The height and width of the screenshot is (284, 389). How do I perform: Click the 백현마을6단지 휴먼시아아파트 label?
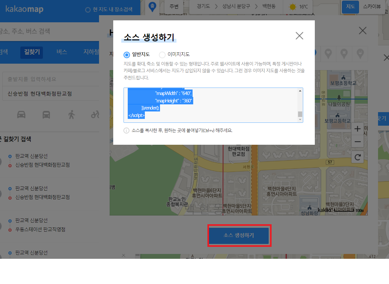[x=207, y=193]
